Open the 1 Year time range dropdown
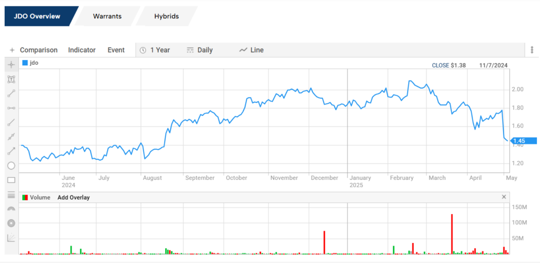 [x=155, y=50]
